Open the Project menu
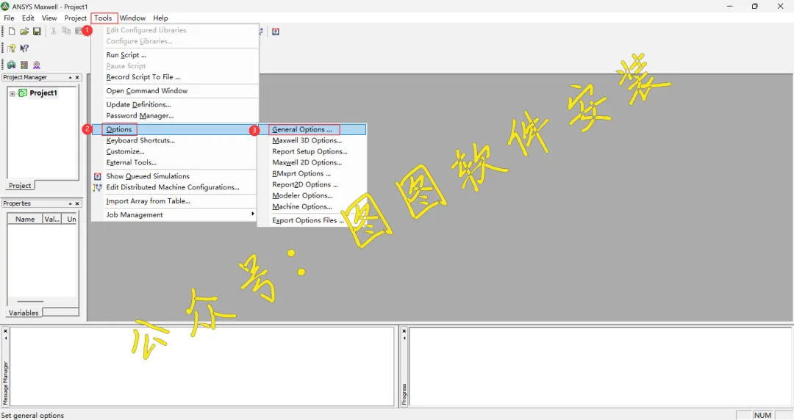 point(76,18)
